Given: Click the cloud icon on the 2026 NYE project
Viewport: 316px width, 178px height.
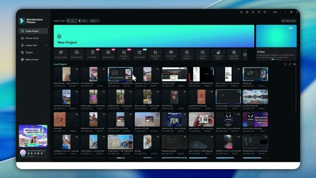Looking at the screenshot, I should (185, 91).
